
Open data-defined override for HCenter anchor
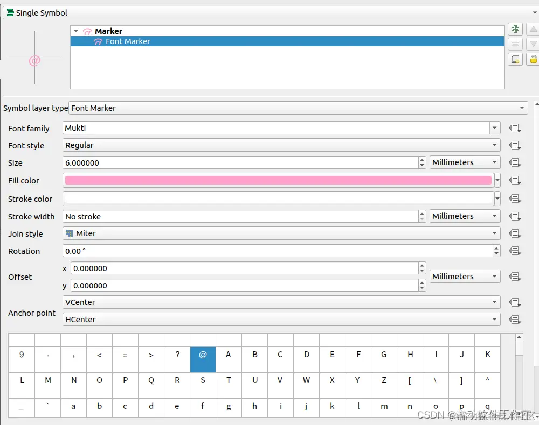(515, 320)
